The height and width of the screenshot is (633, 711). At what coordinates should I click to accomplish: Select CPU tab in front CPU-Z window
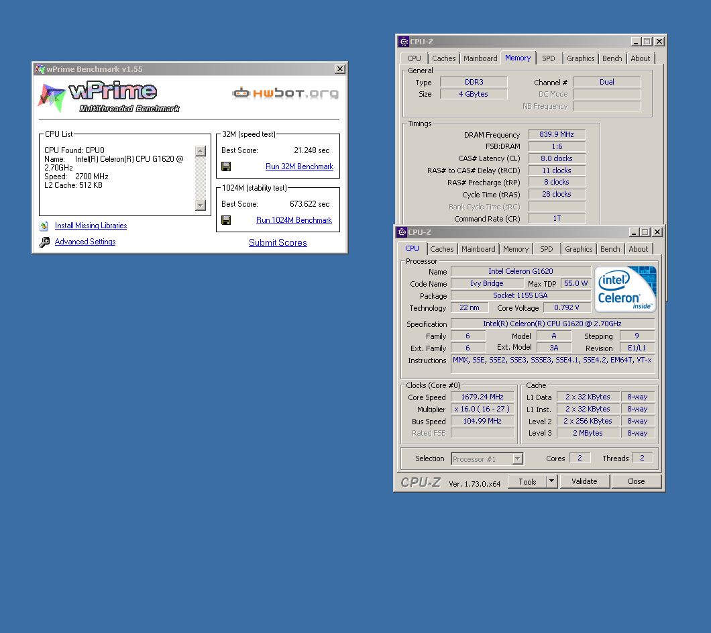(x=413, y=248)
